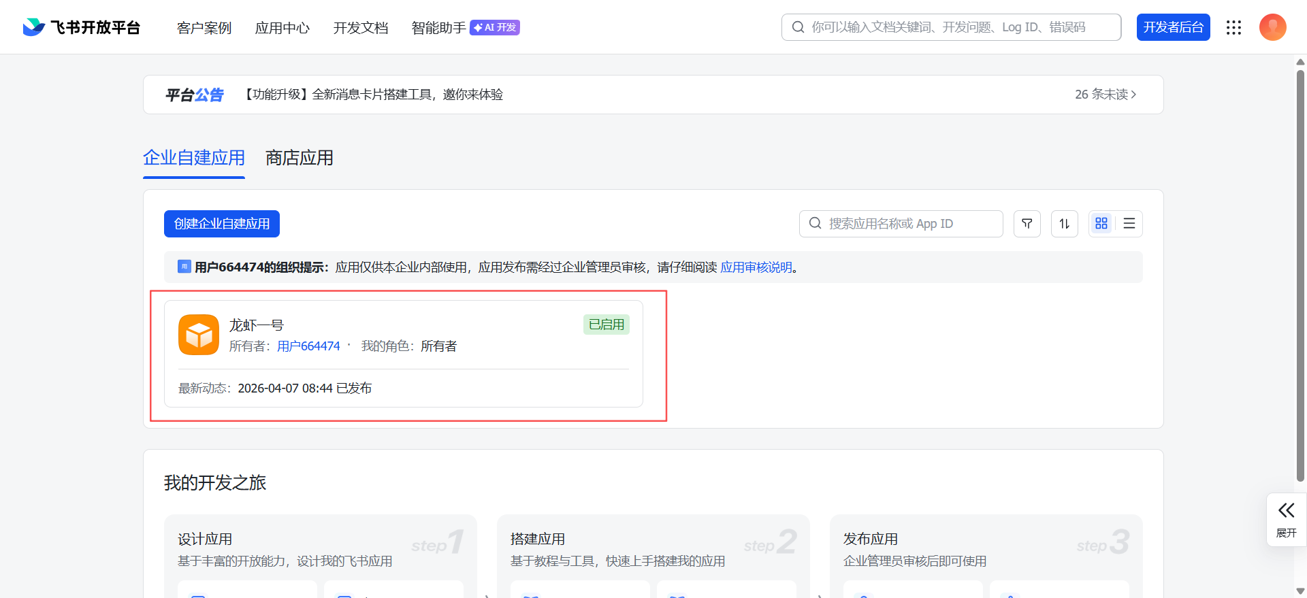Click latest activity 2026-04-07 08:44 已发布
The height and width of the screenshot is (598, 1307).
point(304,388)
